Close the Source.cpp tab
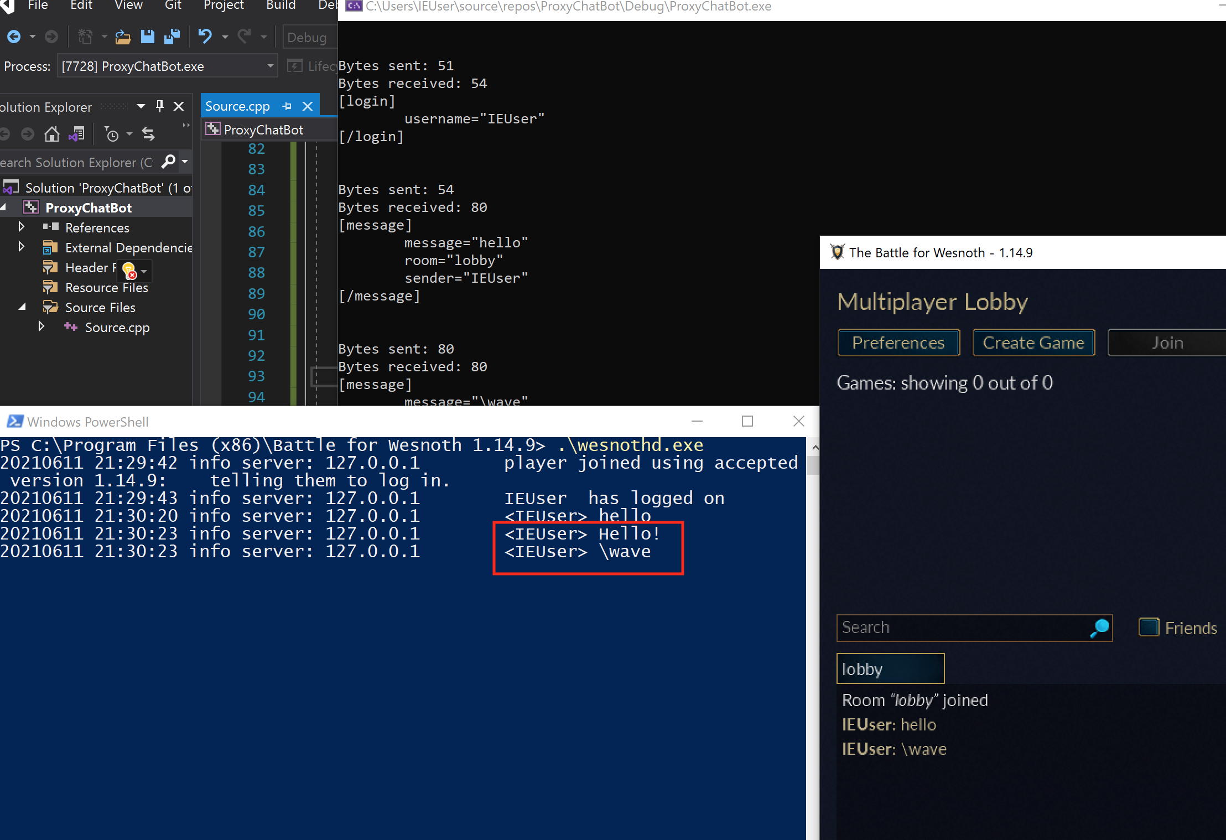Screen dimensions: 1226x840 coord(308,106)
